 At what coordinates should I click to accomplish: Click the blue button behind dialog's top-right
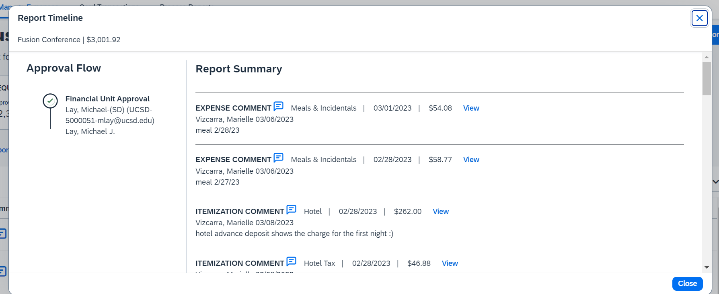point(715,35)
